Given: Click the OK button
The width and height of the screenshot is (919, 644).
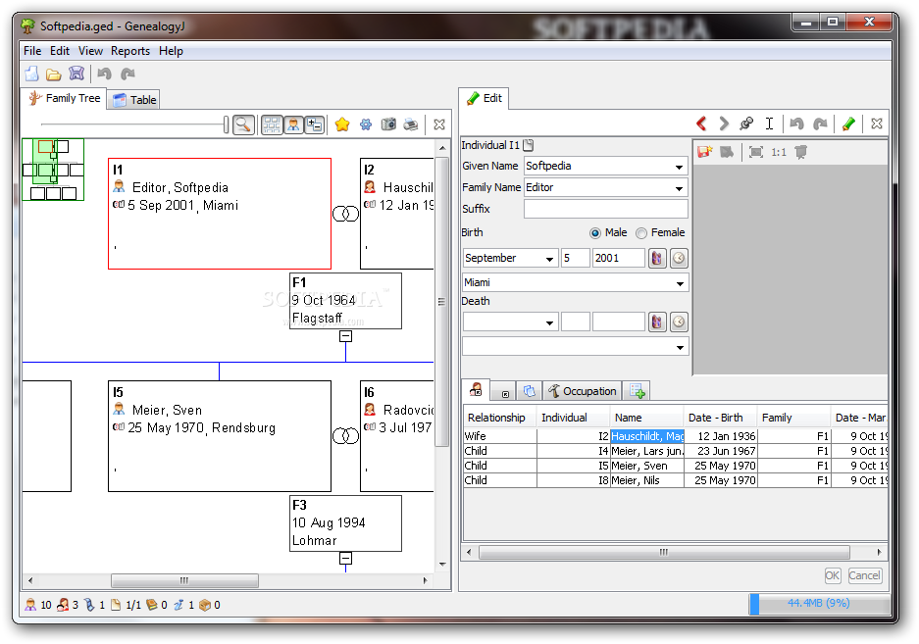Looking at the screenshot, I should (x=833, y=575).
